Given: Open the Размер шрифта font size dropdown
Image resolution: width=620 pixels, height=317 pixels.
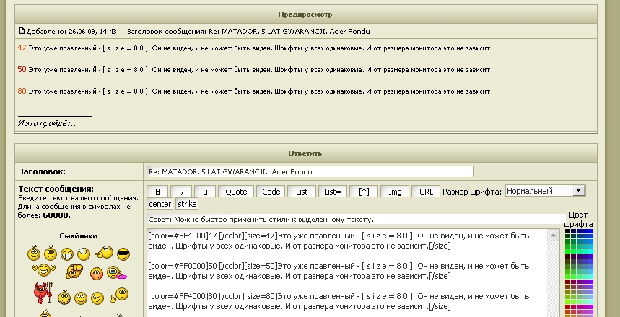Looking at the screenshot, I should click(x=579, y=191).
